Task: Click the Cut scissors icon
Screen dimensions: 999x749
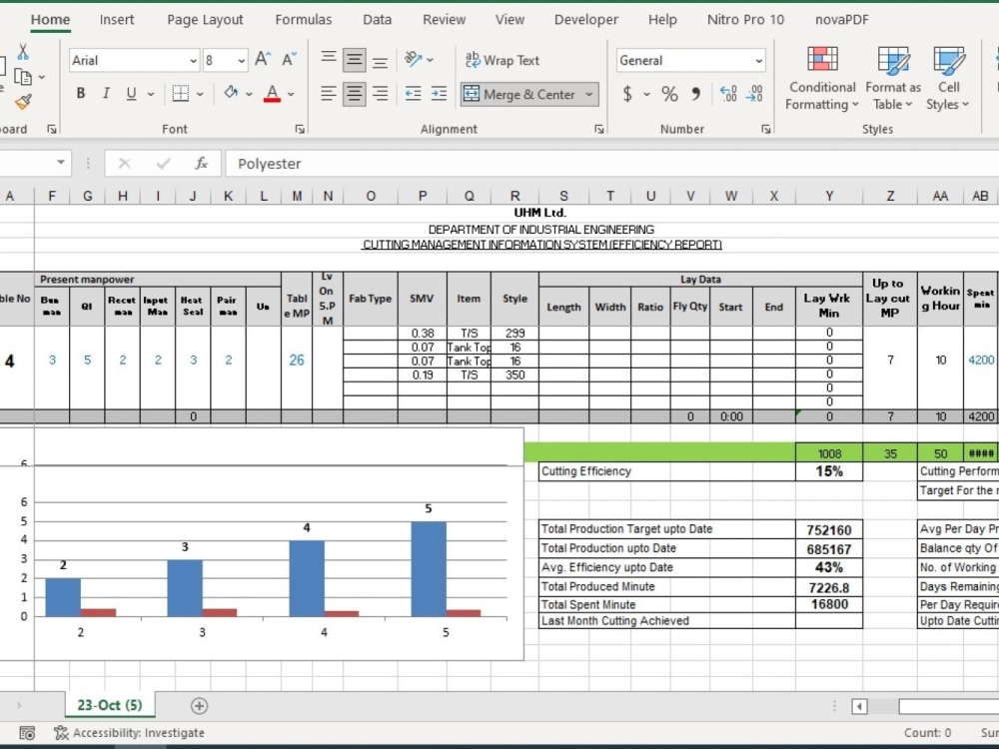Action: click(23, 52)
